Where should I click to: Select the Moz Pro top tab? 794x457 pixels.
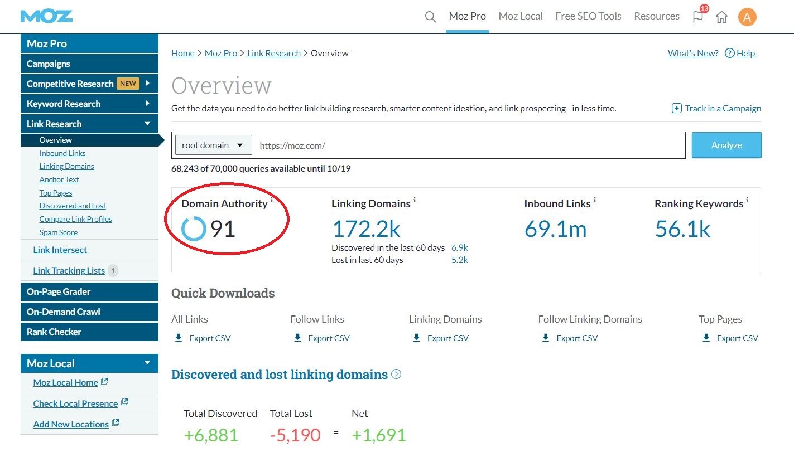468,16
